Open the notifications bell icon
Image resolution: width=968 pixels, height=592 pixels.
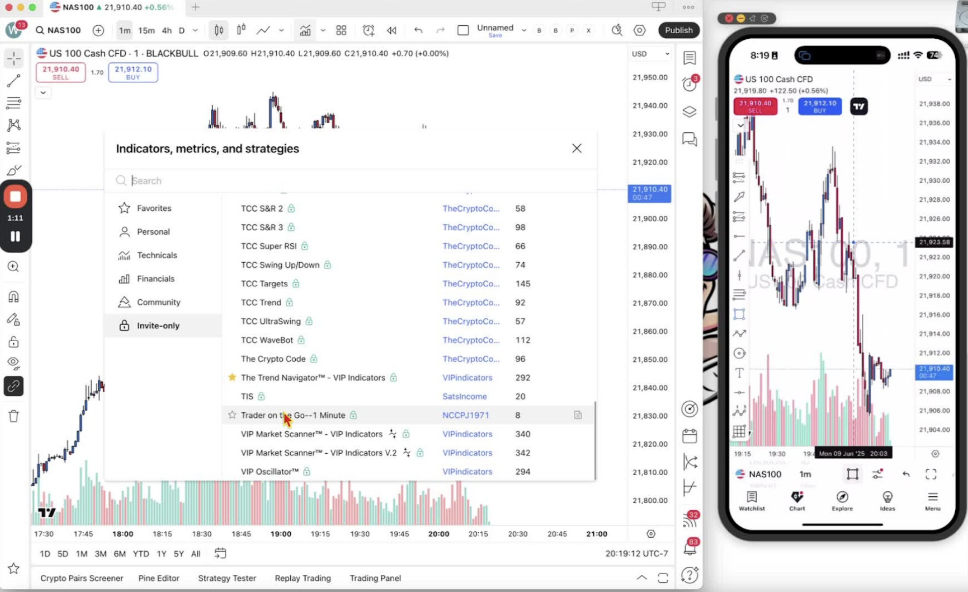[x=689, y=548]
